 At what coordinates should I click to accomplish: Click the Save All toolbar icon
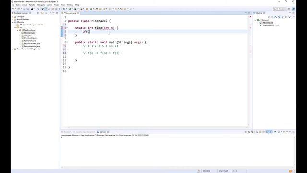(x=28, y=9)
